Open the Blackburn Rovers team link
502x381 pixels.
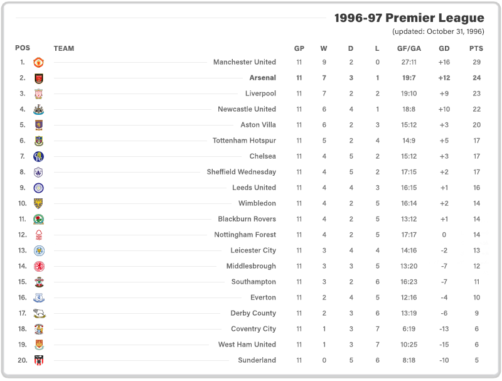247,219
